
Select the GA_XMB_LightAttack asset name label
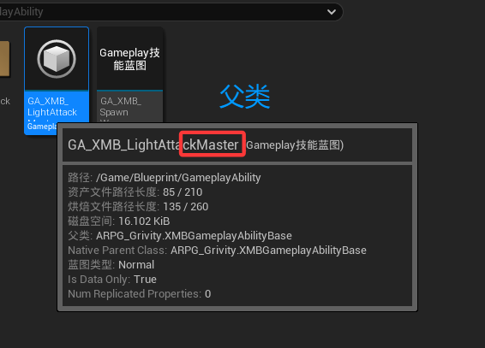[52, 107]
